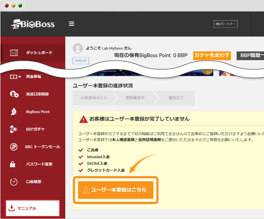
Task: Click the bitwallet入金 list item
Action: [98, 157]
